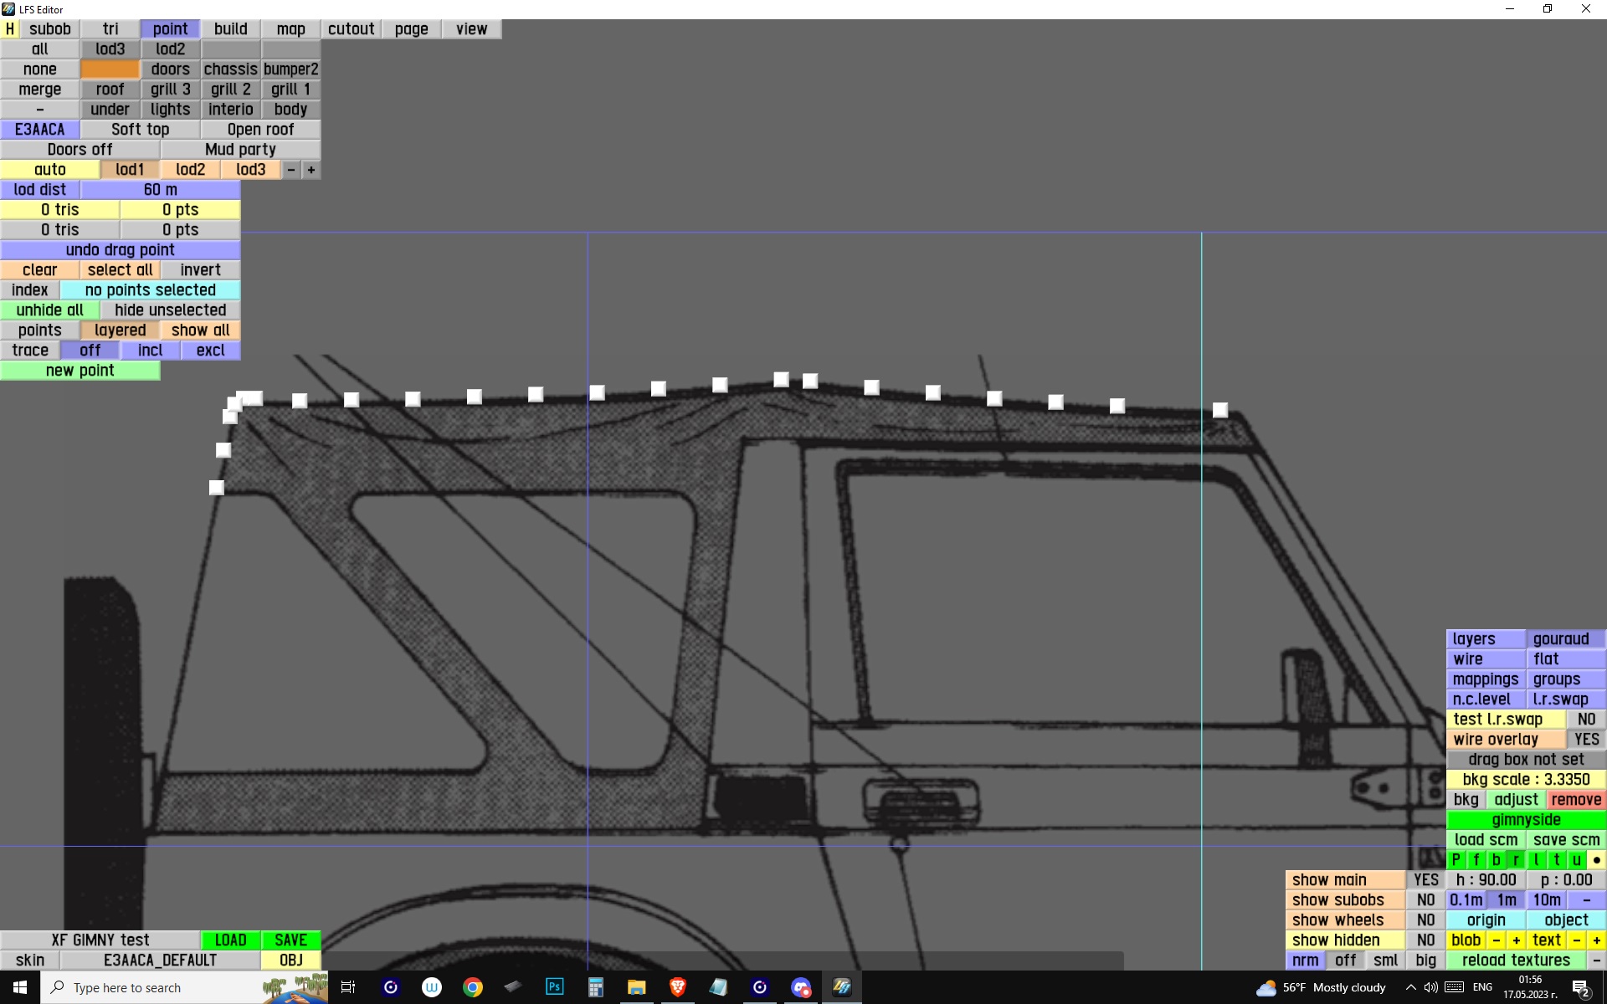
Task: Decrease text size with minus
Action: [x=1577, y=940]
